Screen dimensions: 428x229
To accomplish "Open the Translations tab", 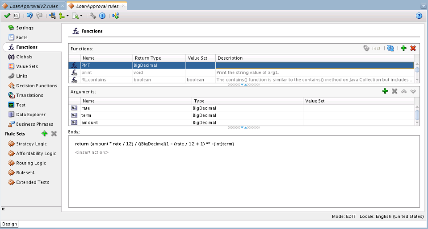I will [29, 95].
